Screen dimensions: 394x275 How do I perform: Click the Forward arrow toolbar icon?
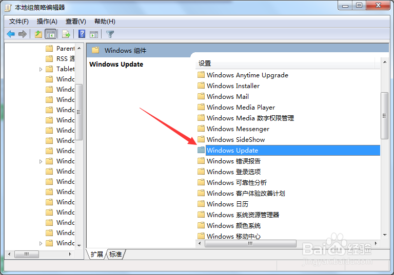pyautogui.click(x=23, y=34)
